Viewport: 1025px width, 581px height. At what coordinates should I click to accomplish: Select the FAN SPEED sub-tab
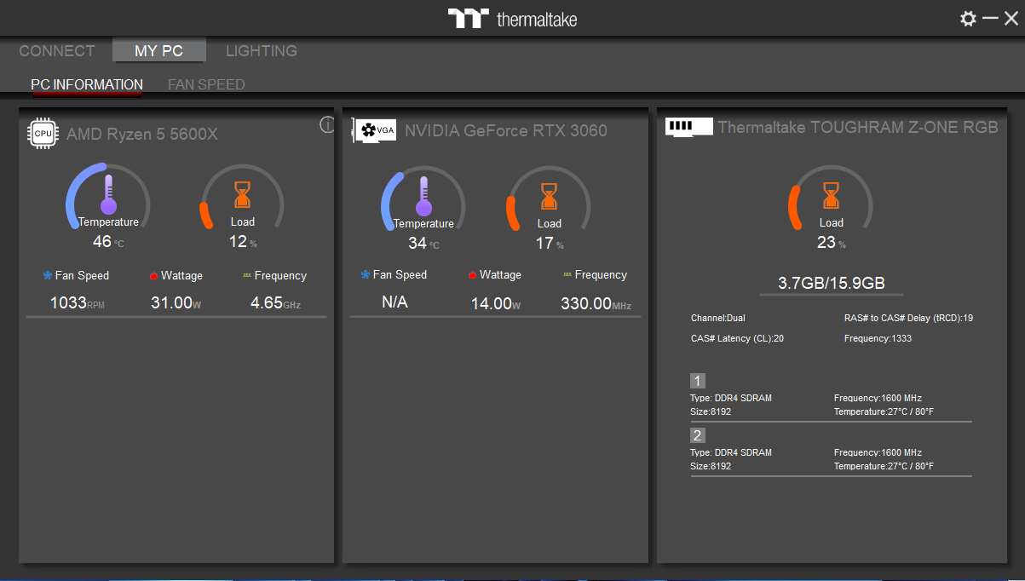coord(206,84)
